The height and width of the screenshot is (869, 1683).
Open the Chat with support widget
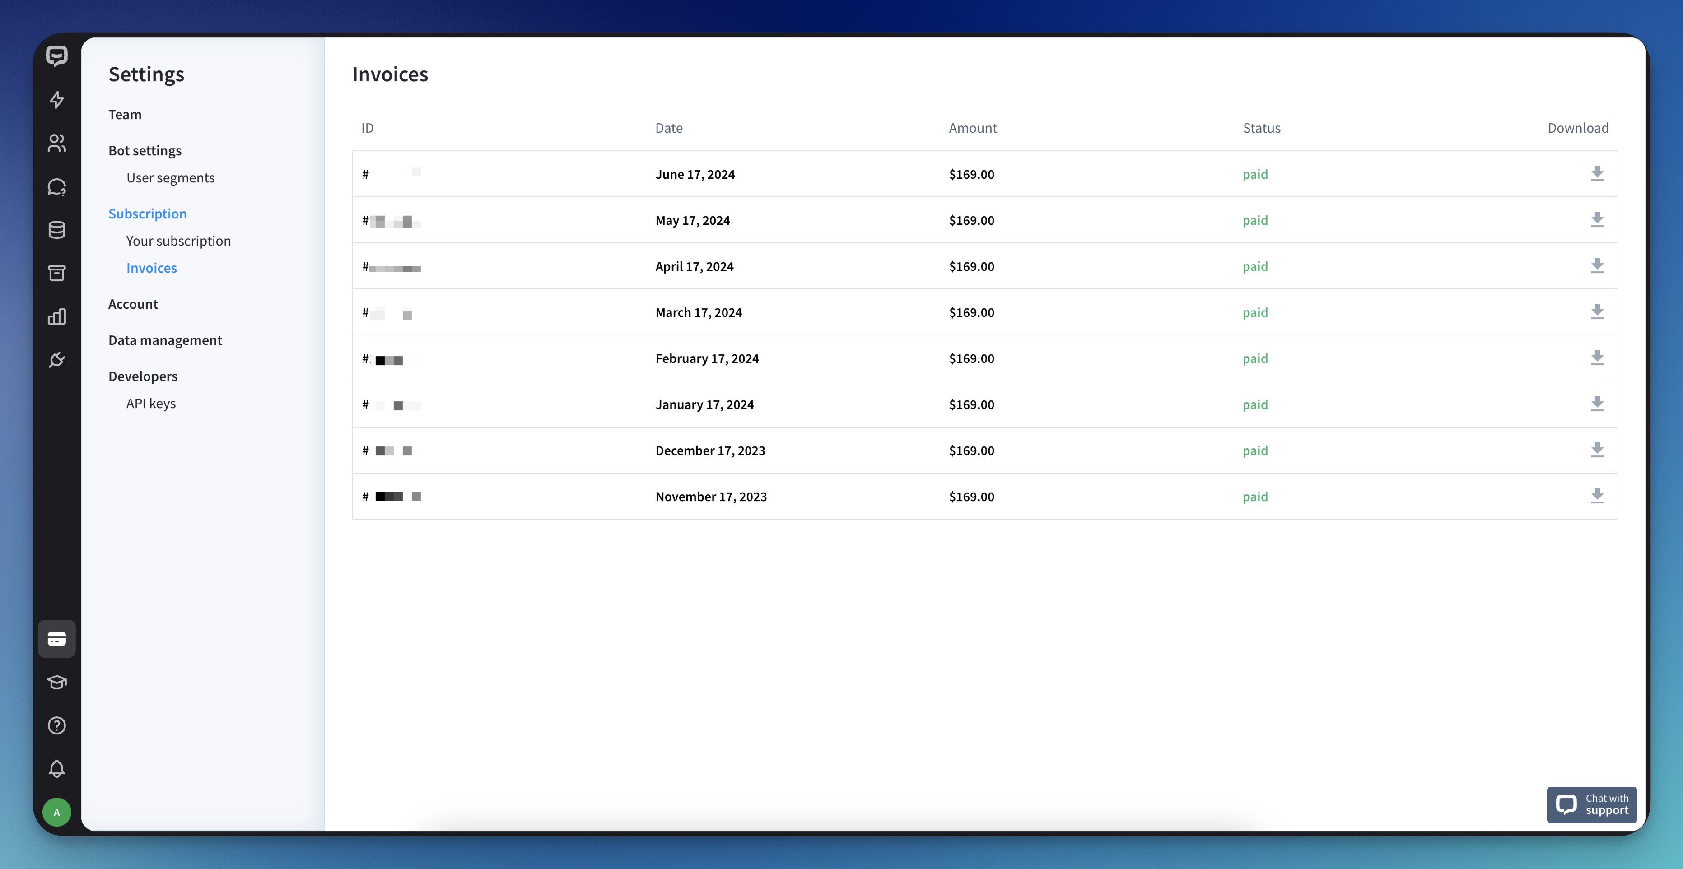(1592, 804)
